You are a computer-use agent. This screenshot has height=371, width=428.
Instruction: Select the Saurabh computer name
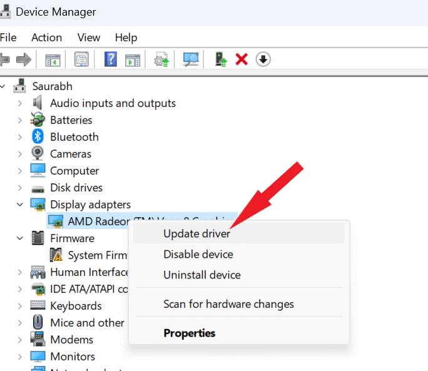(53, 86)
